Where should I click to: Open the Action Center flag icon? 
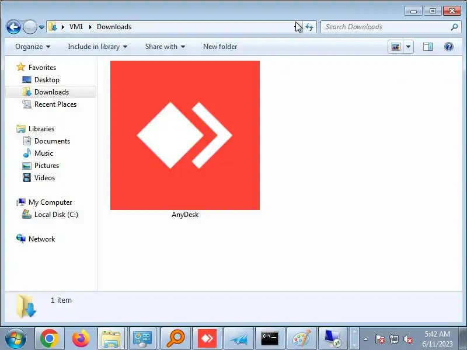380,339
